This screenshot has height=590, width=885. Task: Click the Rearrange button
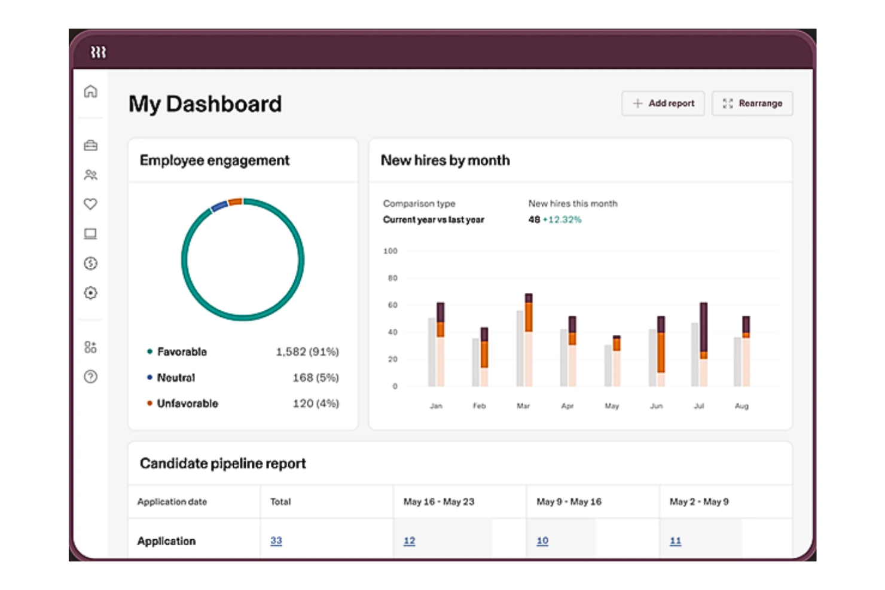[752, 103]
